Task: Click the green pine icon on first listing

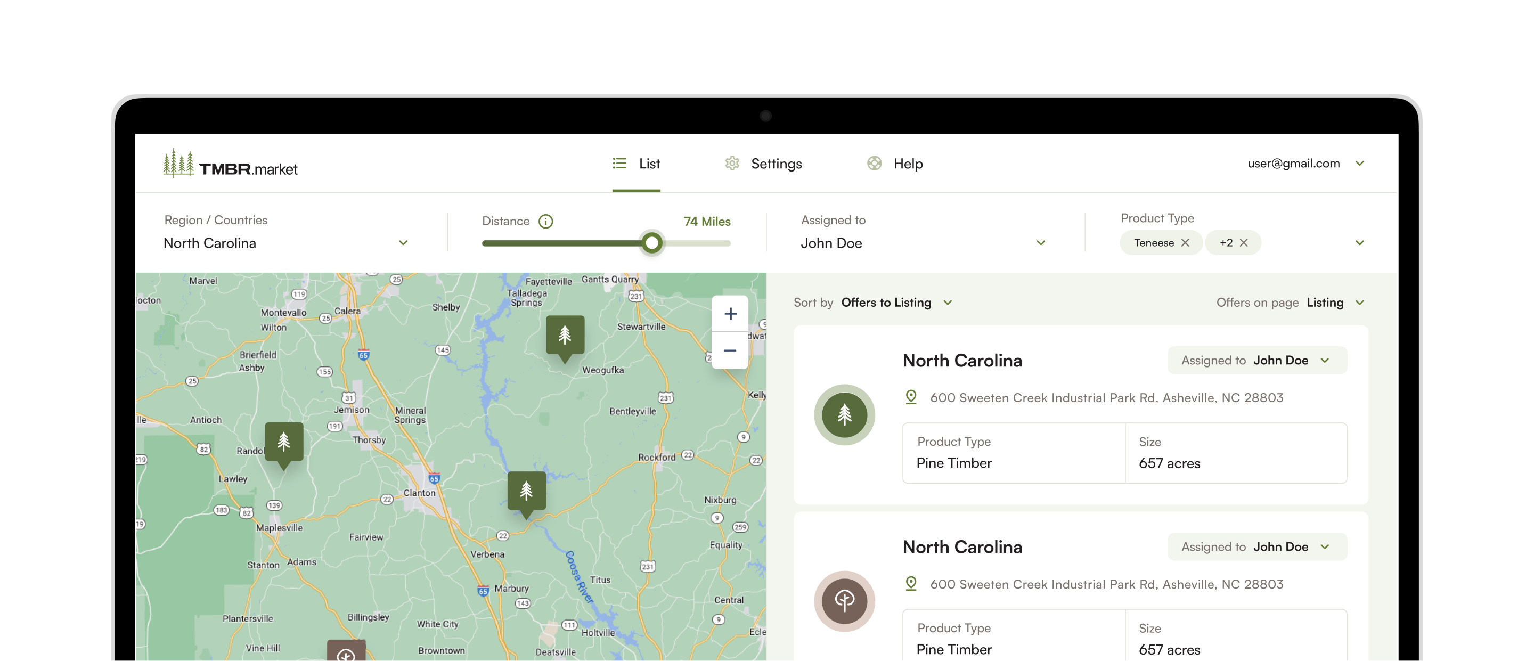Action: click(x=844, y=414)
